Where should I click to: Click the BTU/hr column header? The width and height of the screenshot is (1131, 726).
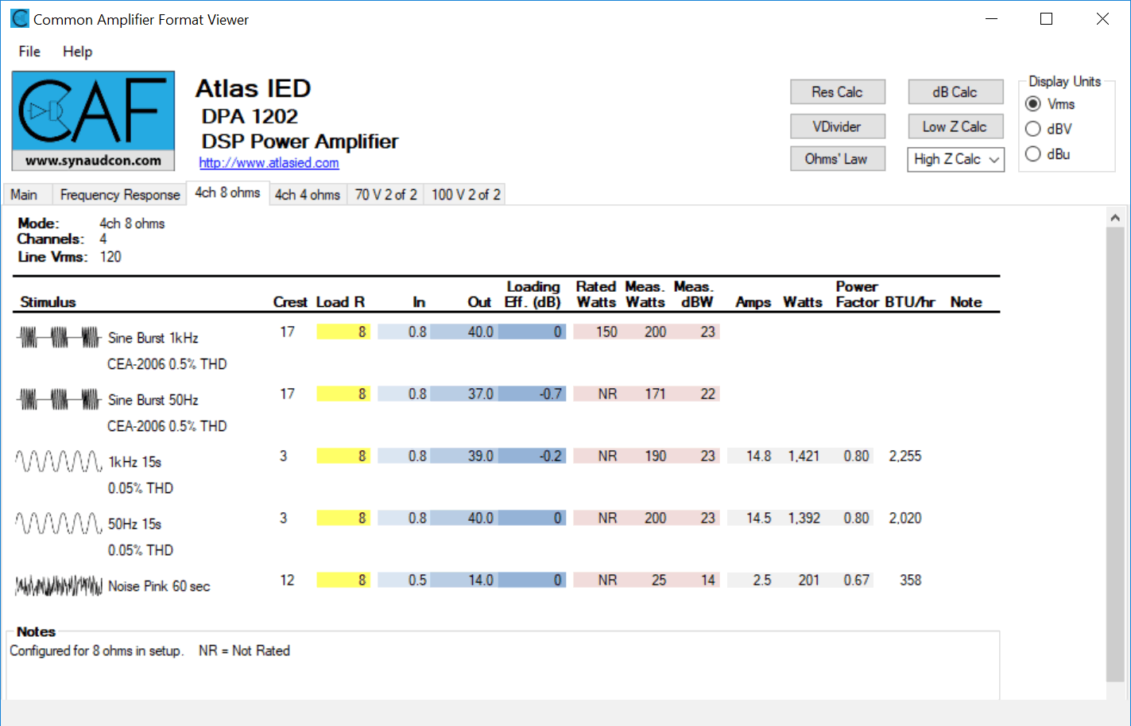910,302
